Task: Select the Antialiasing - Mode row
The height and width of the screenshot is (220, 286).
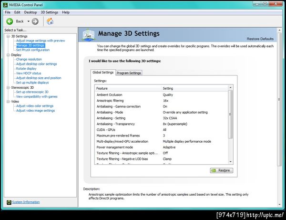Action: click(162, 112)
